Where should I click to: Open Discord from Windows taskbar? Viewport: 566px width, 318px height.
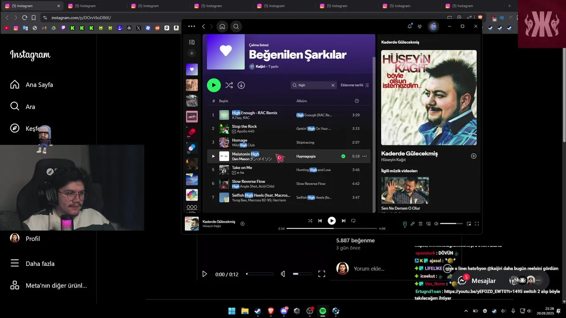pos(284,311)
